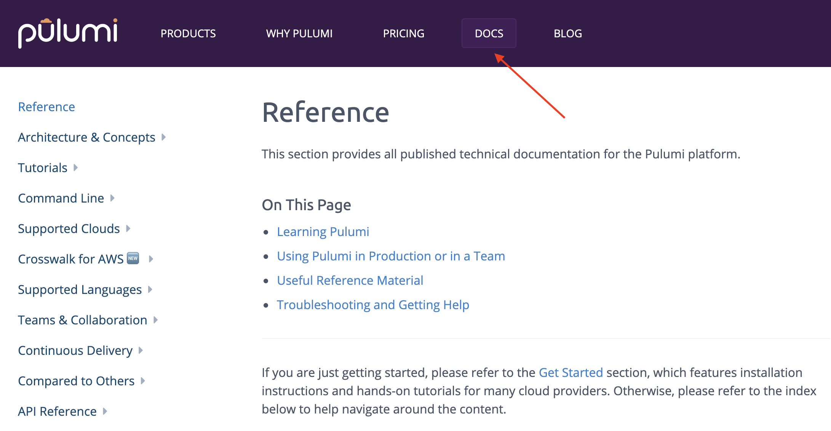Expand API Reference arrow

pyautogui.click(x=105, y=411)
